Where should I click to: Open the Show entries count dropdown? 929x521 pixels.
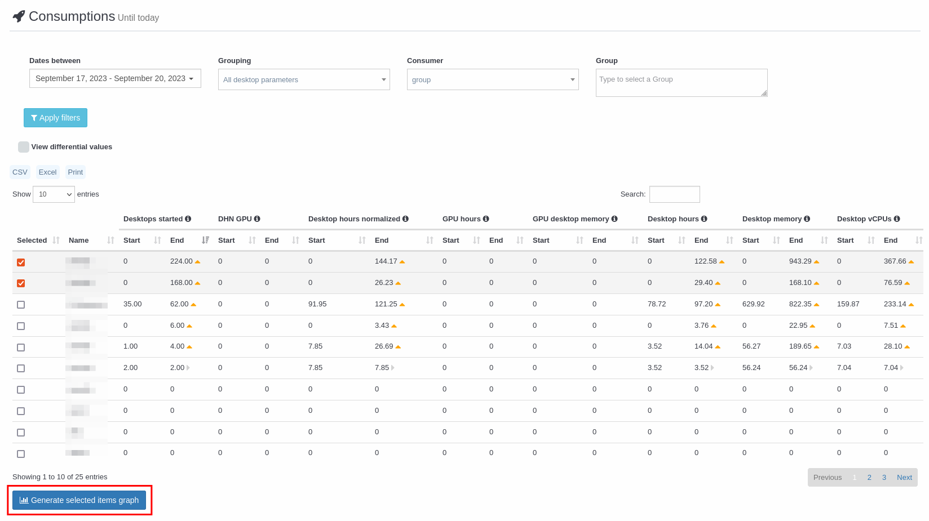tap(54, 194)
